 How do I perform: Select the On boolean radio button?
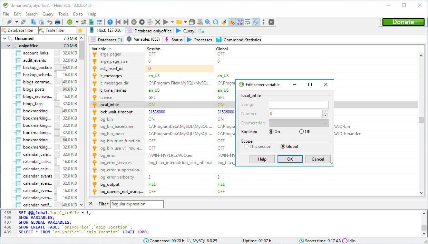pyautogui.click(x=271, y=131)
